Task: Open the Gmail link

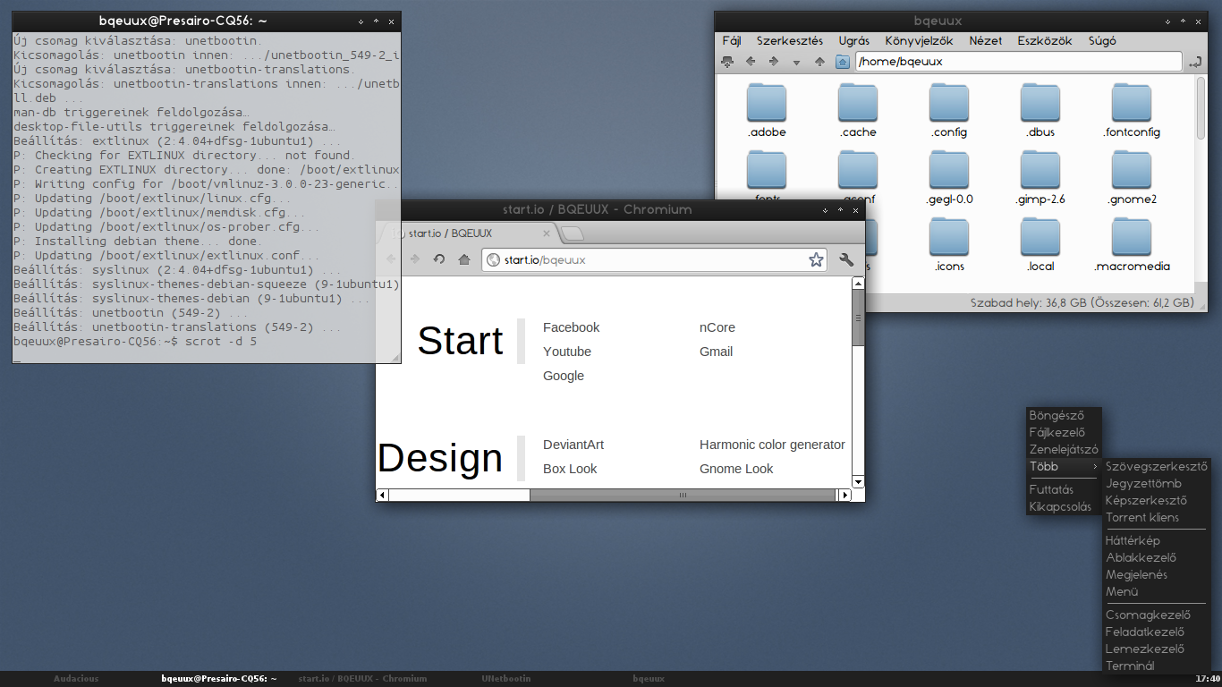Action: 716,352
